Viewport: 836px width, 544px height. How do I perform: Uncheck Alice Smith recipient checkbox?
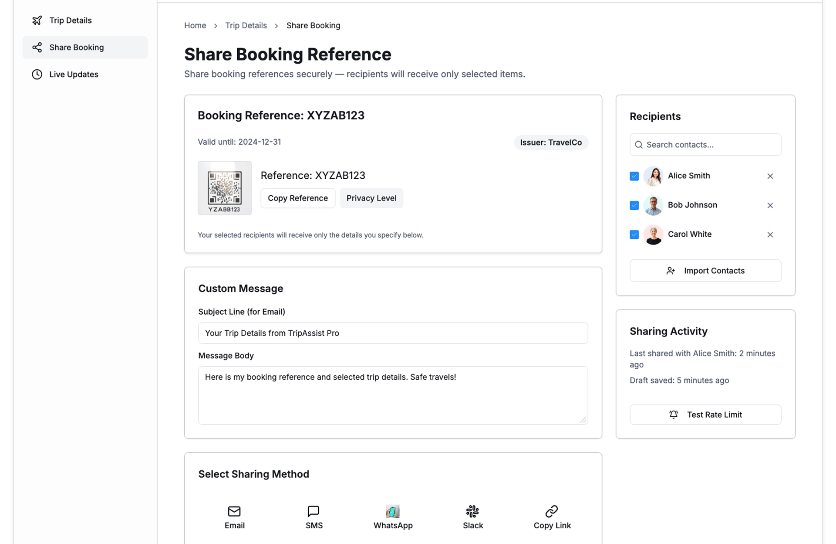click(634, 176)
